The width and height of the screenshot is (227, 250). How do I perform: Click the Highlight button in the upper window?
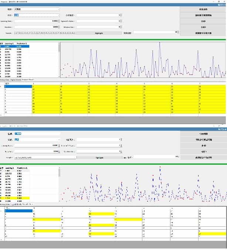(99, 33)
